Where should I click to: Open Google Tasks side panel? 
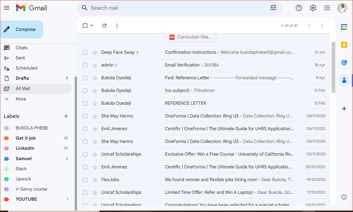click(344, 63)
